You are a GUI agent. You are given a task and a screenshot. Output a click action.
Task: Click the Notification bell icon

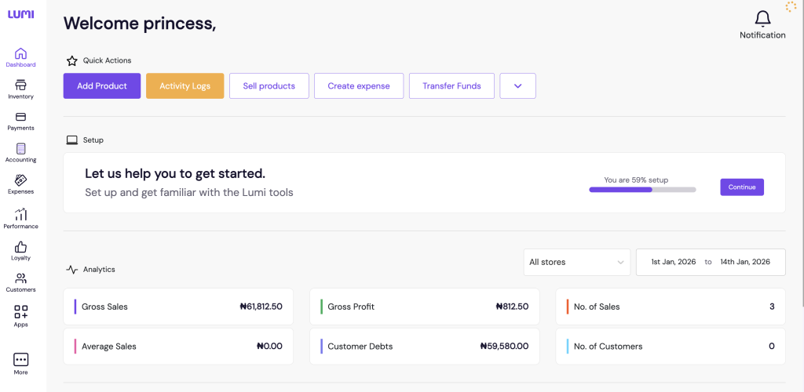pyautogui.click(x=762, y=19)
